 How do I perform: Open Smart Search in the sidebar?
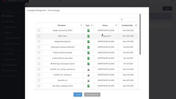[10, 59]
